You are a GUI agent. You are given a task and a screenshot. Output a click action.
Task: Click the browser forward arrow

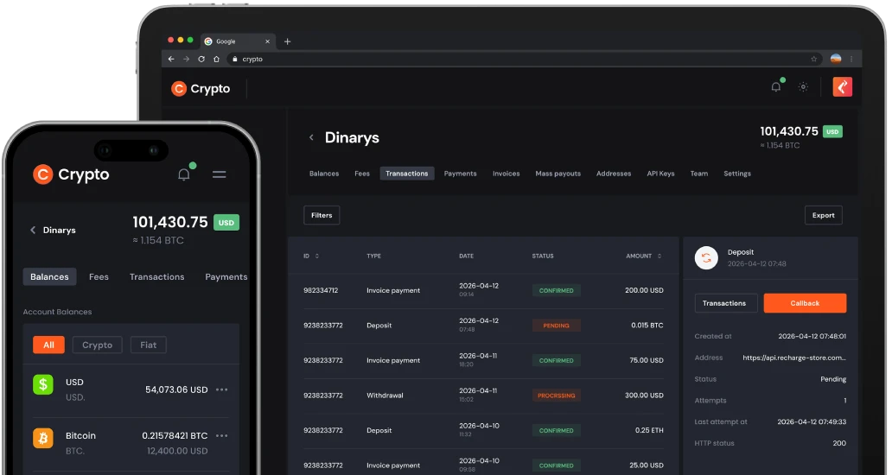point(186,59)
